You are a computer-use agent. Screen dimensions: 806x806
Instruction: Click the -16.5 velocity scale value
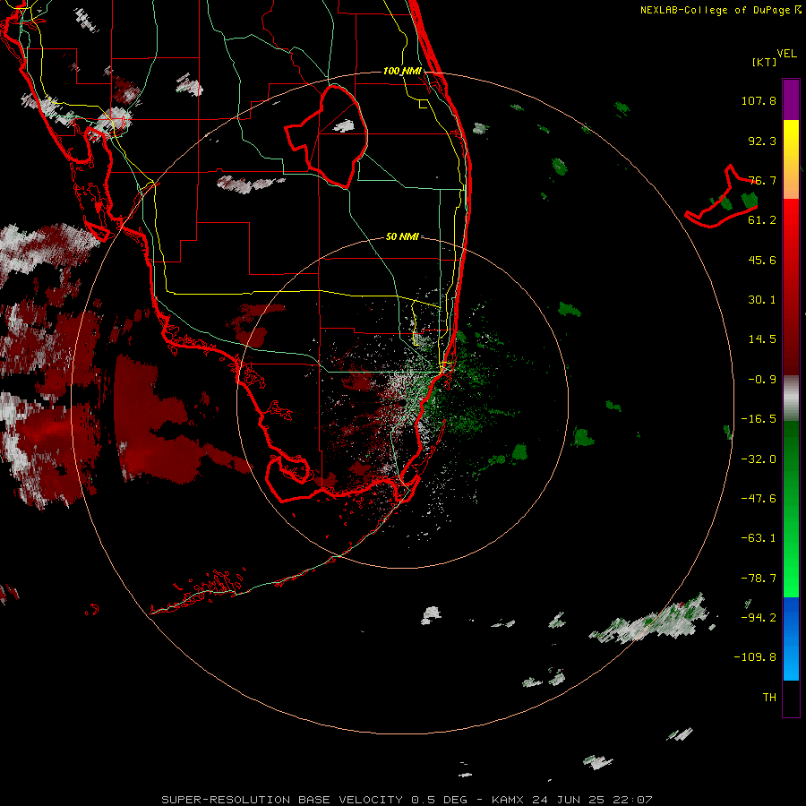tap(759, 419)
